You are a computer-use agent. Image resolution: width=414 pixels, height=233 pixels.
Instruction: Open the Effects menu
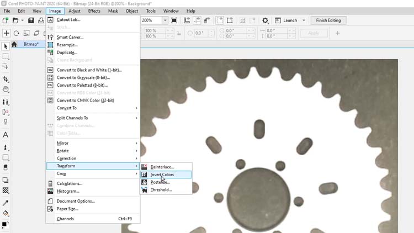(x=94, y=11)
